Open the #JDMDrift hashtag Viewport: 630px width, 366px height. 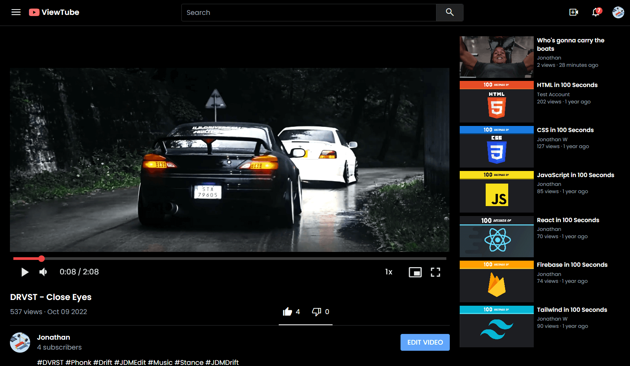click(222, 362)
